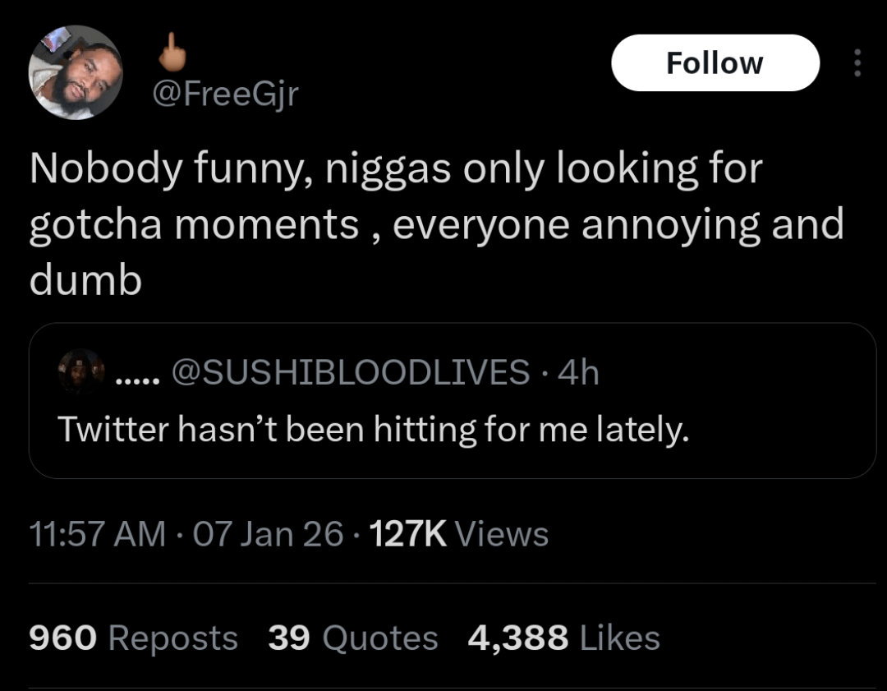The image size is (887, 691).
Task: Open the three-dot more options menu
Action: point(857,63)
